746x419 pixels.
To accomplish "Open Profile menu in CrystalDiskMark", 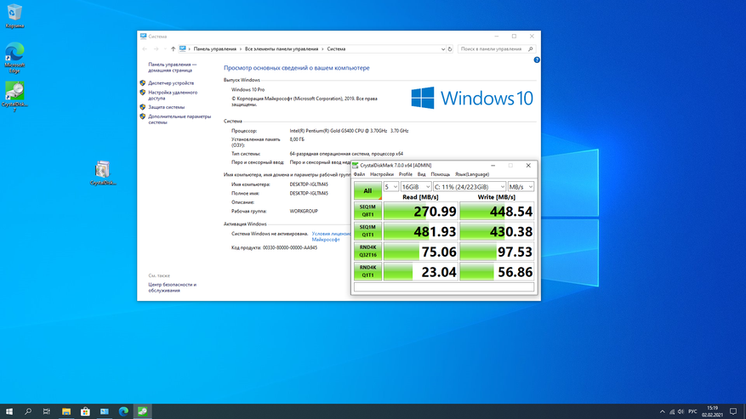I will click(x=406, y=174).
